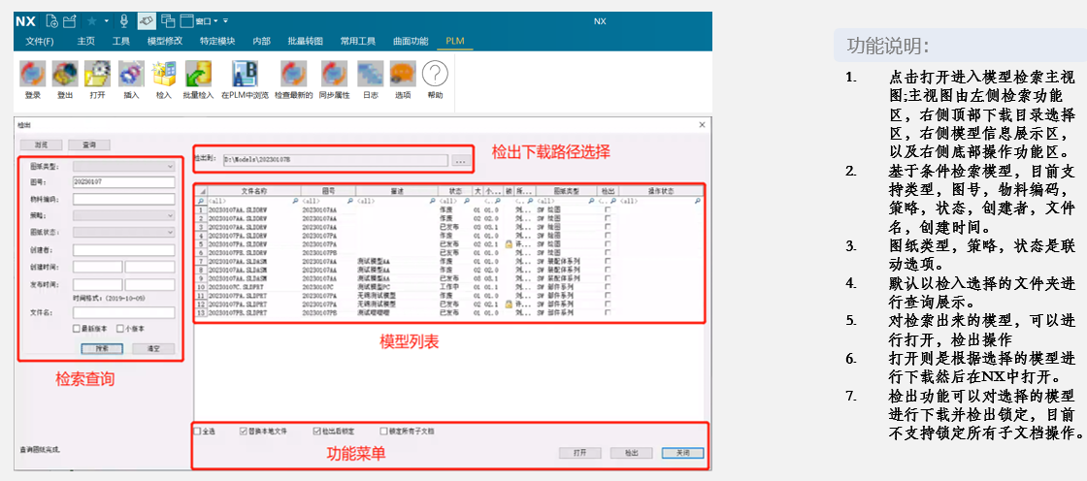This screenshot has width=1087, height=481.
Task: Click the filter search icon under 图号 column
Action: pos(350,201)
